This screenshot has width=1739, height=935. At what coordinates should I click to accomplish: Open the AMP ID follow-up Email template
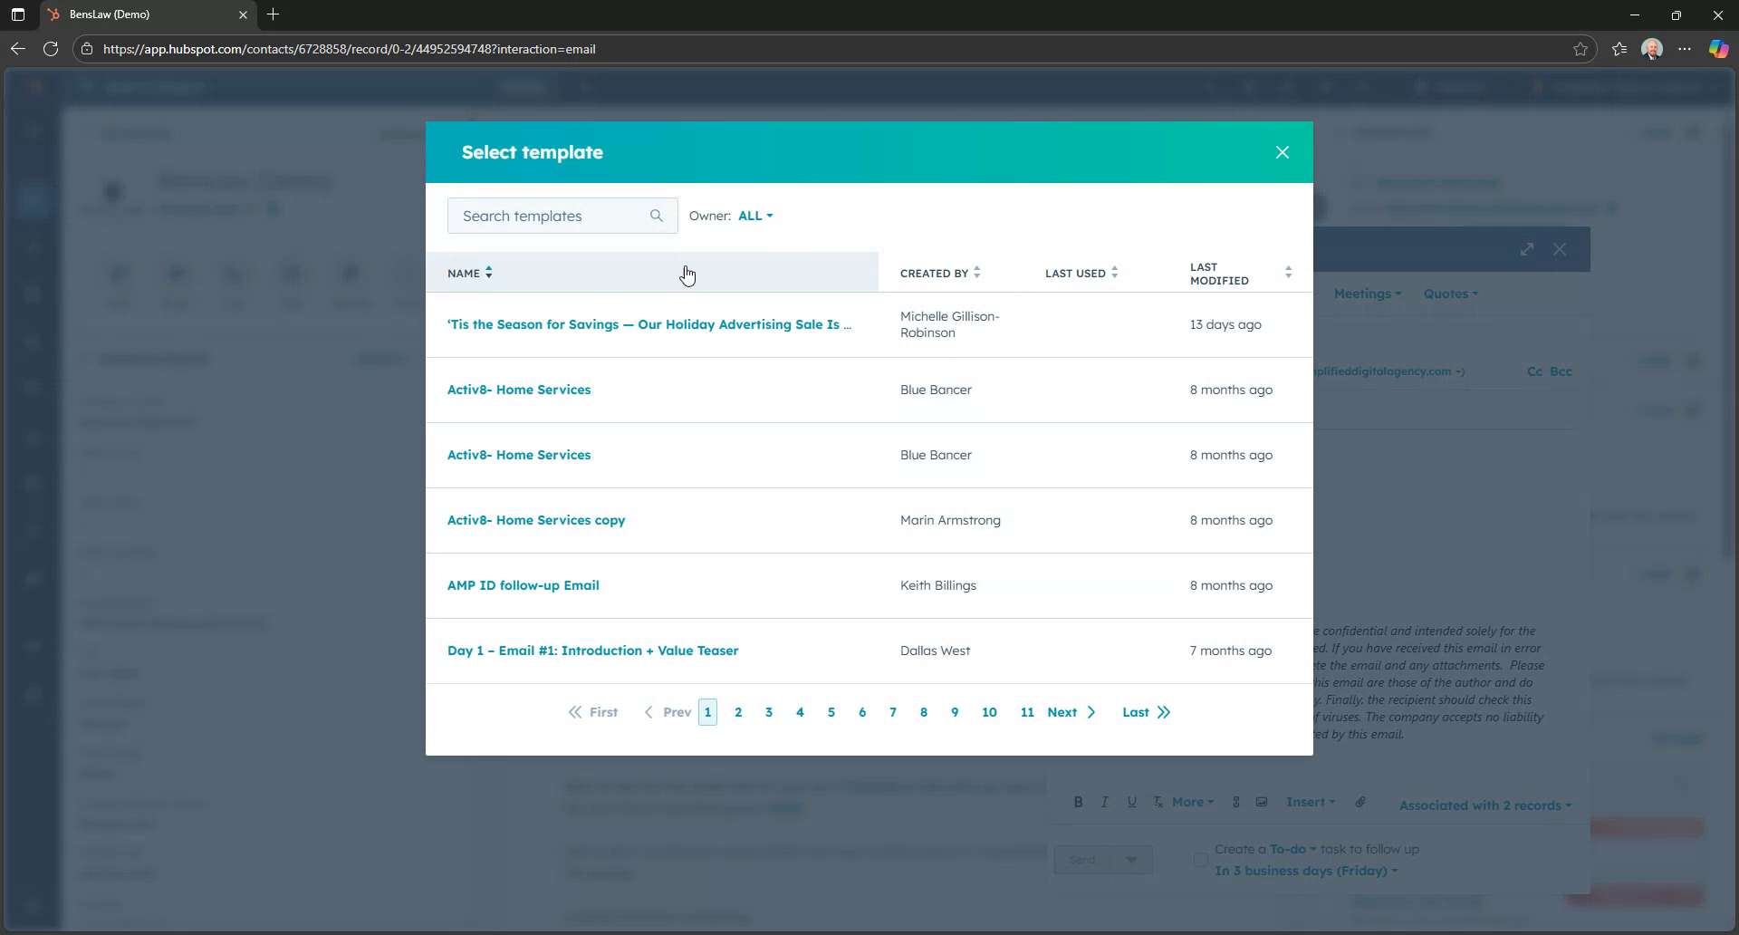point(523,585)
